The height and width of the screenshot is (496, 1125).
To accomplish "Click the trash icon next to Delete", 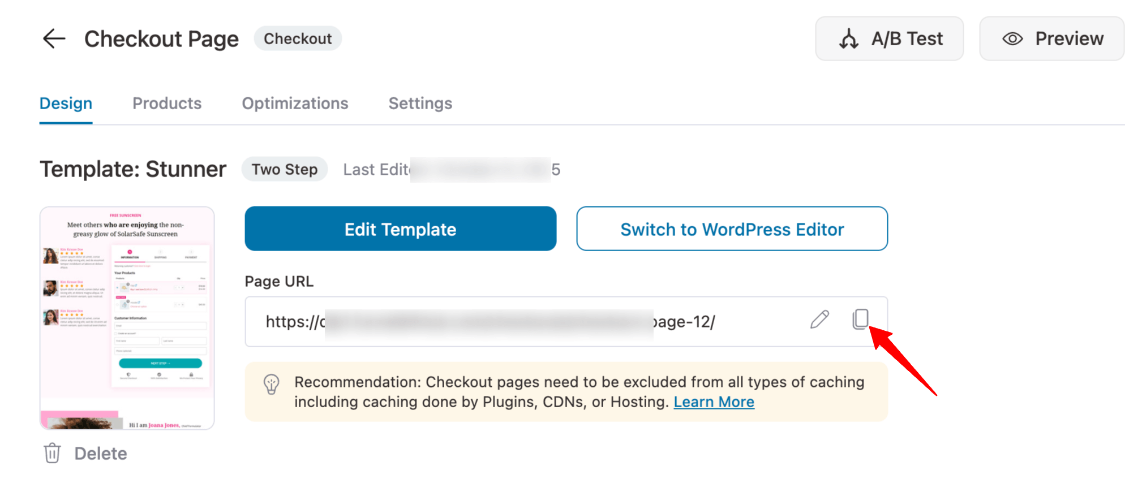I will point(52,453).
